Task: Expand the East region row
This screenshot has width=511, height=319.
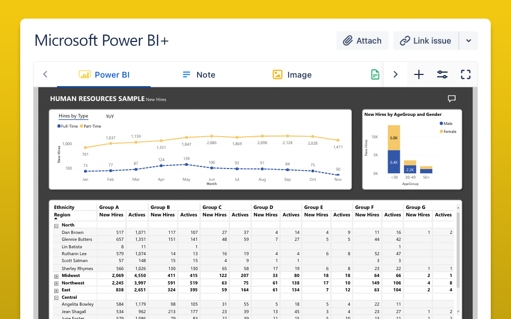Action: coord(56,290)
